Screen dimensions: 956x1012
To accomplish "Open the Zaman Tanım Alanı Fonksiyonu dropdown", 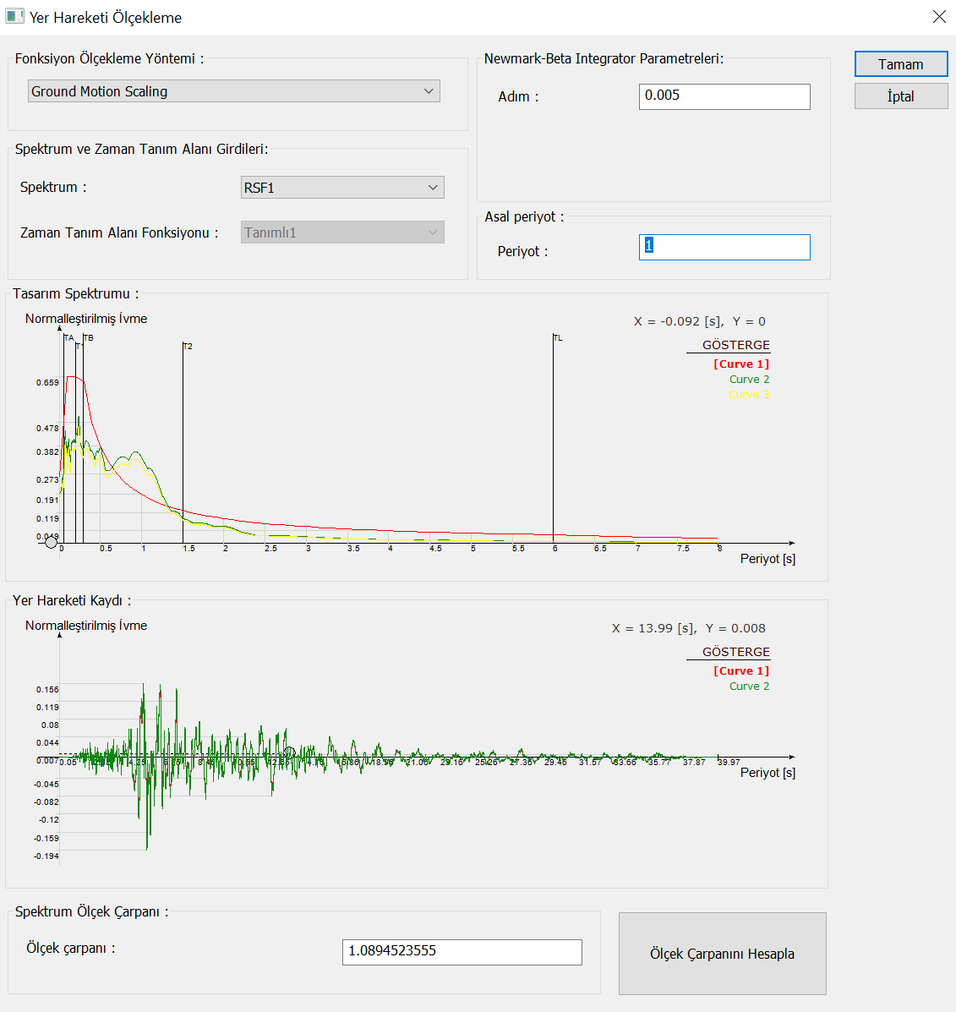I will [x=342, y=232].
